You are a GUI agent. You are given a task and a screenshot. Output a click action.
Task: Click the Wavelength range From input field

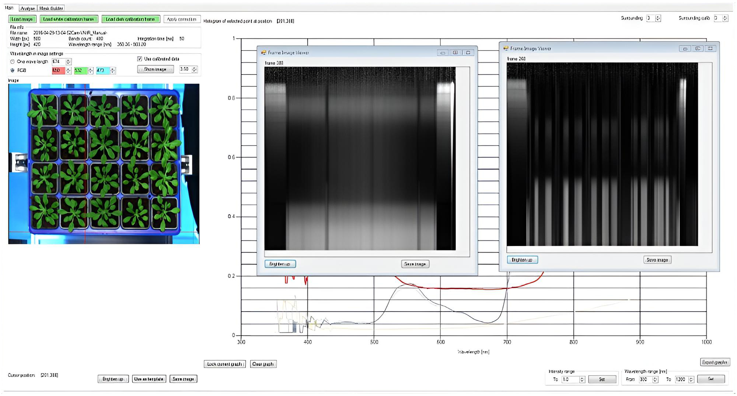pos(645,379)
